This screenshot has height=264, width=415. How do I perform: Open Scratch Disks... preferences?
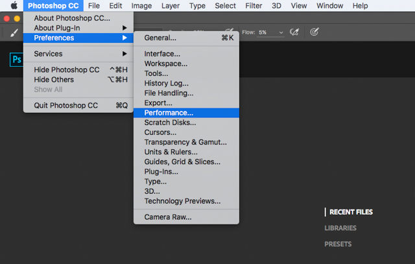186,123
